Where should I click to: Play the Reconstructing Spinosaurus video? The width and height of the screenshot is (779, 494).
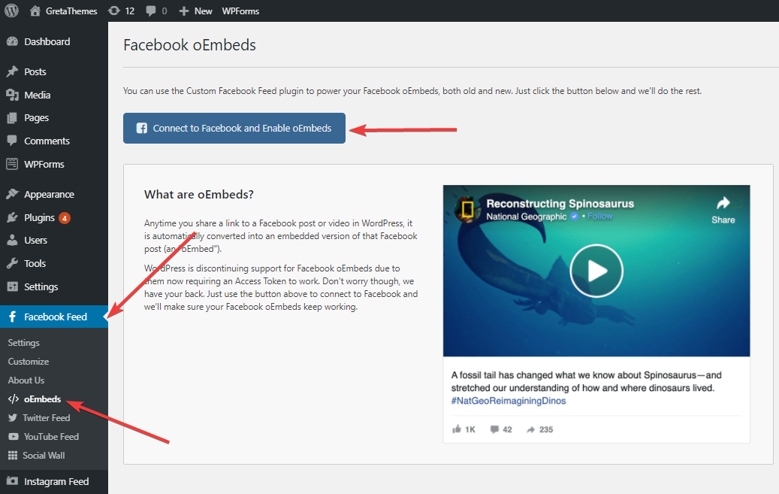(x=596, y=271)
